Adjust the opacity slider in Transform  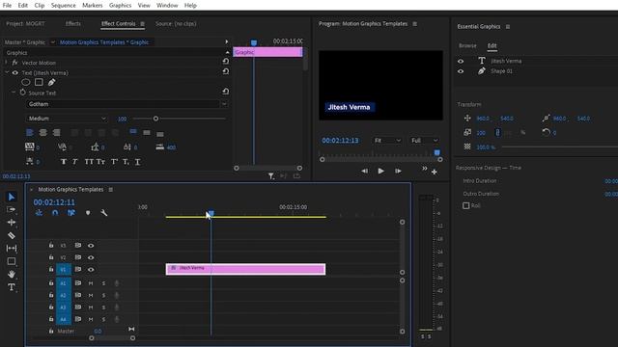tap(560, 147)
